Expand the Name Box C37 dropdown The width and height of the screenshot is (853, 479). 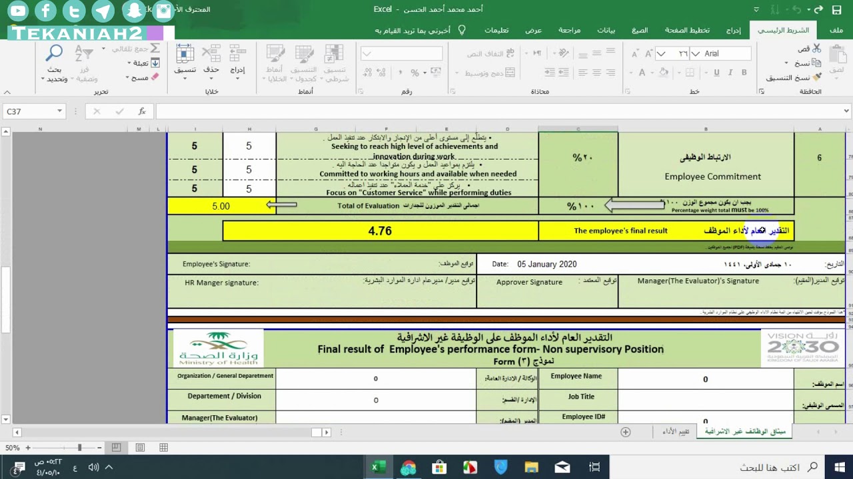59,112
